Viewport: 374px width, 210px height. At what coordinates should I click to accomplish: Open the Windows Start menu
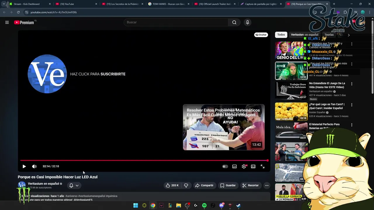136,205
